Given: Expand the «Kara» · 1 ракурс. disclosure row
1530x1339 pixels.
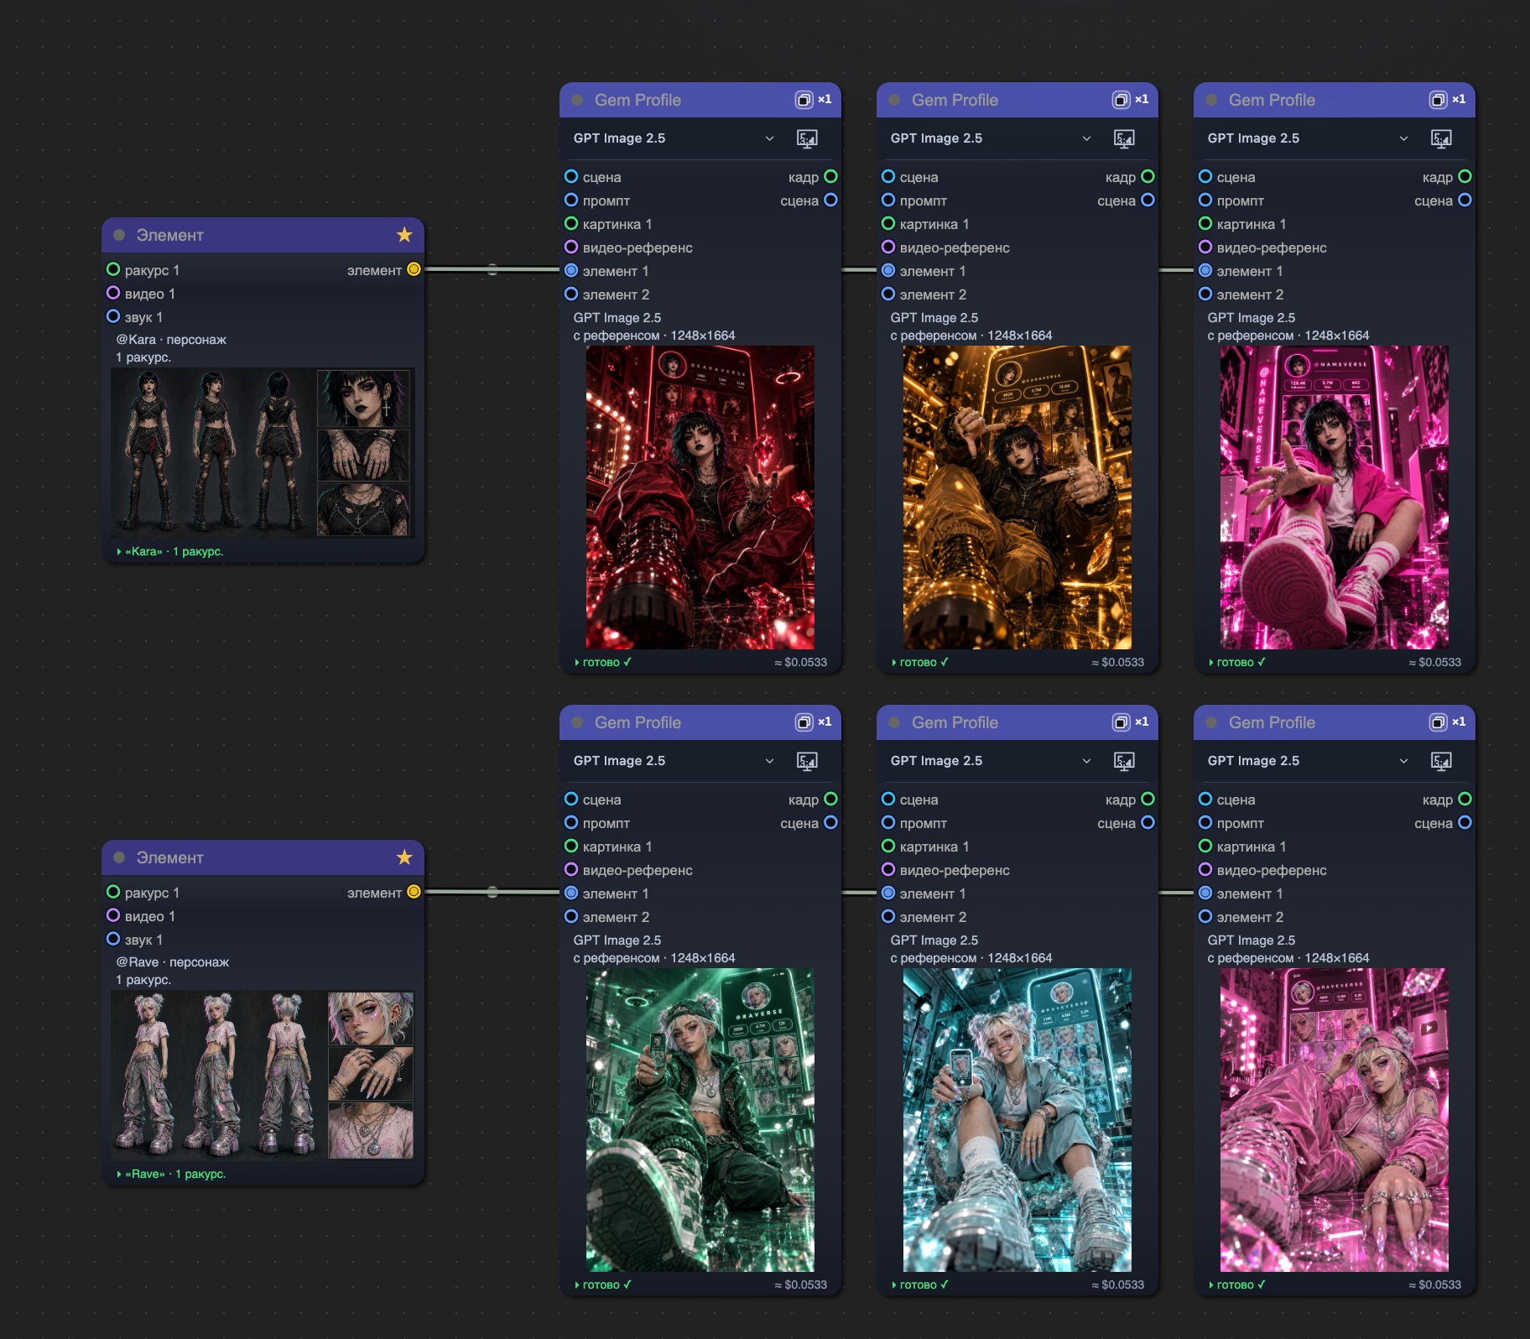Looking at the screenshot, I should coord(170,551).
